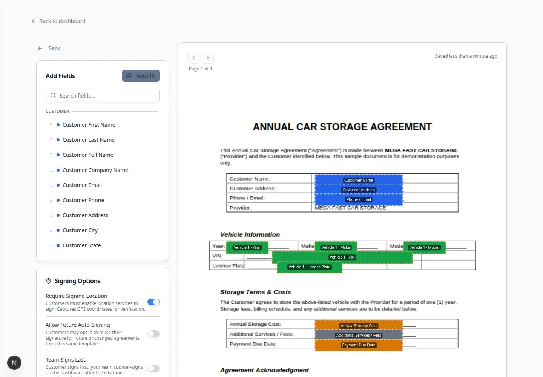Click the Signing Options location pin icon

pyautogui.click(x=49, y=281)
